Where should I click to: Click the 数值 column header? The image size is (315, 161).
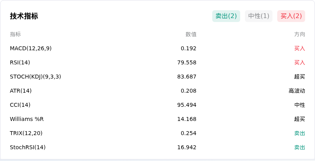pos(191,34)
